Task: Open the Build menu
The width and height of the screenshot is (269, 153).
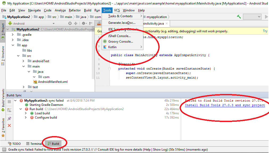Action: (88, 10)
